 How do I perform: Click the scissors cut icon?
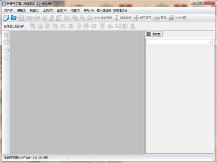(44, 18)
